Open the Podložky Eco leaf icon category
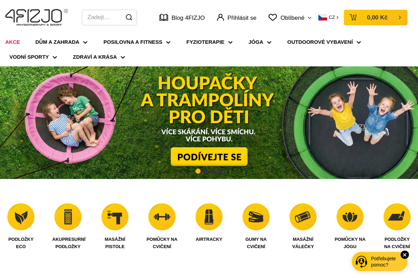Screen dimensions: 418x278 21,217
